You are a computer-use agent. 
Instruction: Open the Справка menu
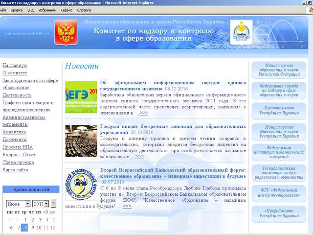click(84, 10)
